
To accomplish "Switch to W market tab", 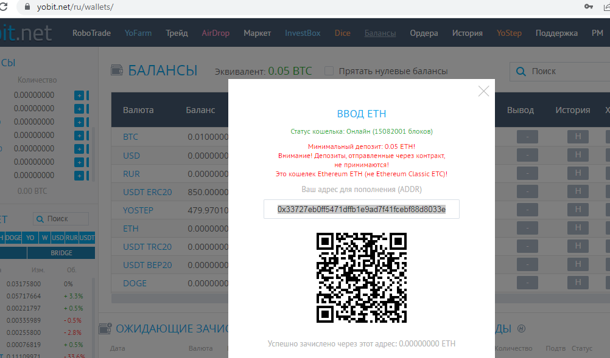I will coord(44,238).
